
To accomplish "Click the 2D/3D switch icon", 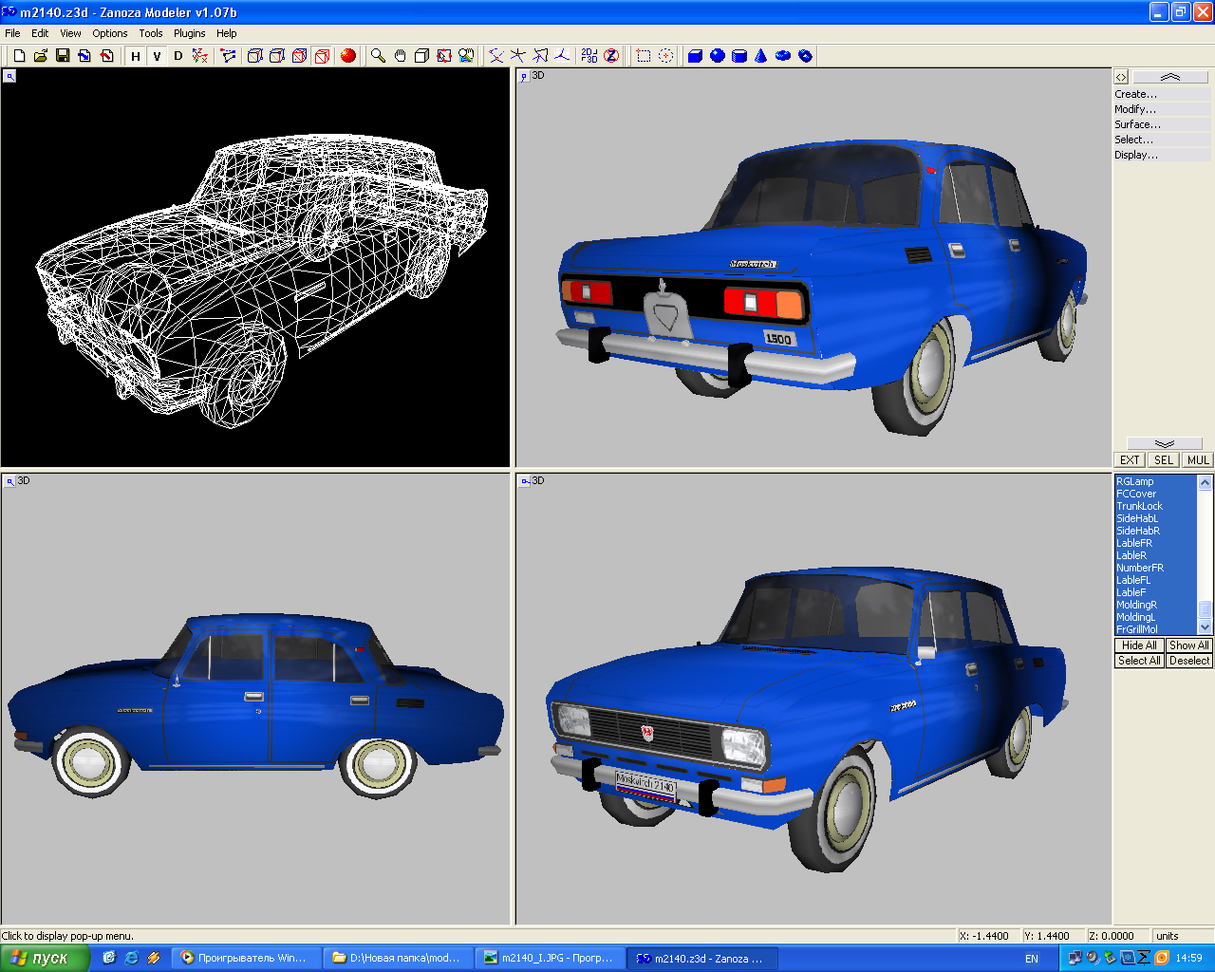I will [x=589, y=56].
